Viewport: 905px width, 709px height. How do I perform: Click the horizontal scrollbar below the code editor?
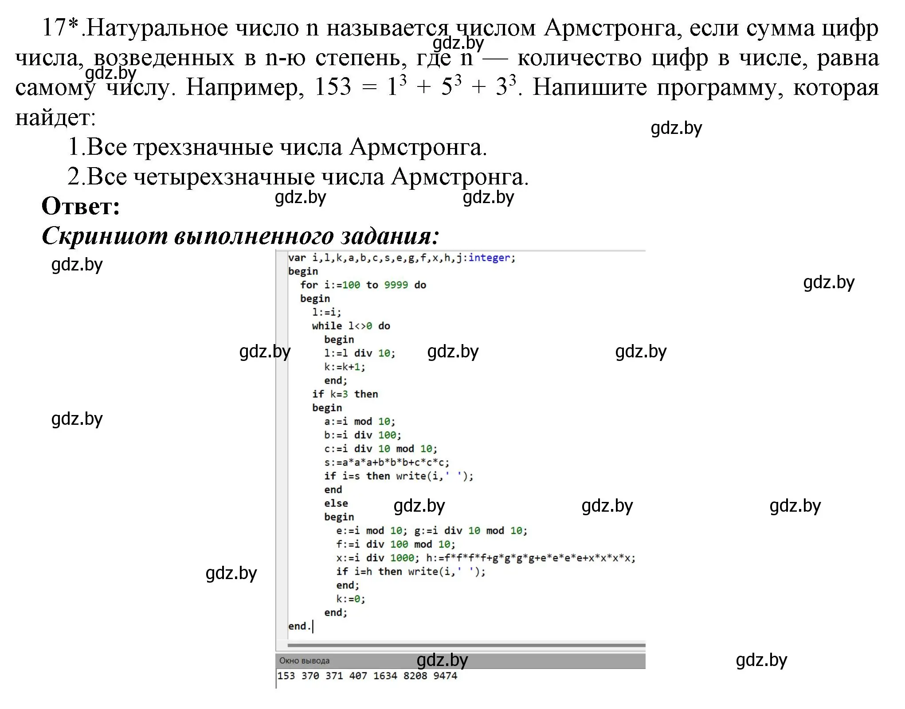click(x=466, y=646)
